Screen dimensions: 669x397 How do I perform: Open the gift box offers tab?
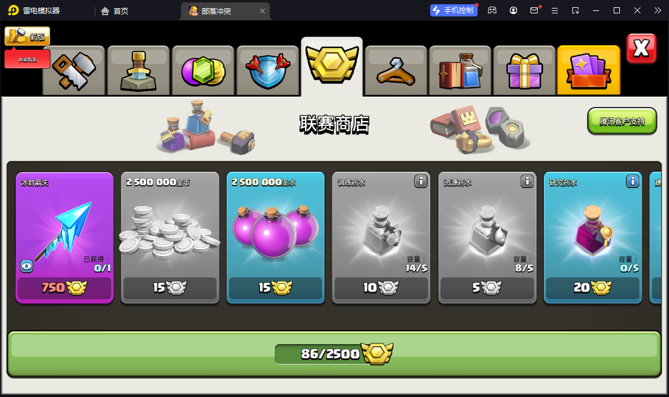click(524, 71)
